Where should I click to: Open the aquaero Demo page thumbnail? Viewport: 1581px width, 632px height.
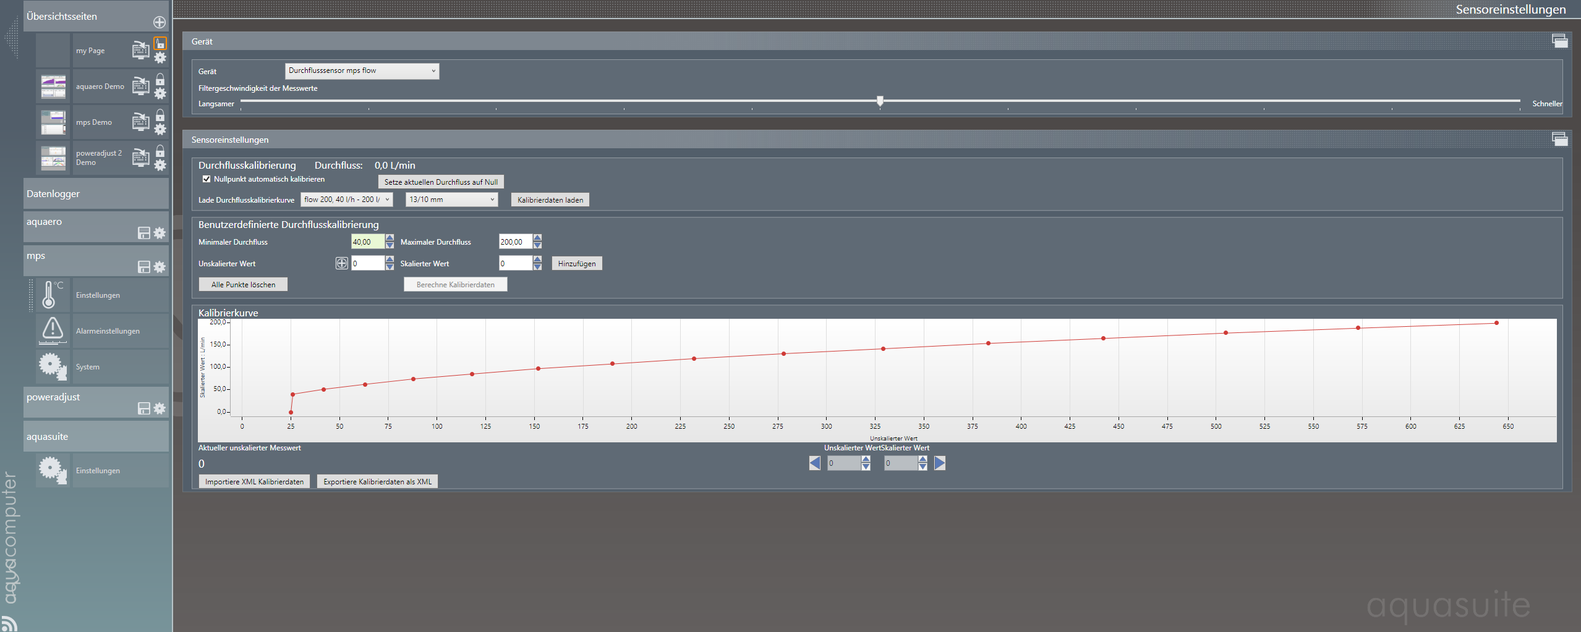click(x=53, y=86)
